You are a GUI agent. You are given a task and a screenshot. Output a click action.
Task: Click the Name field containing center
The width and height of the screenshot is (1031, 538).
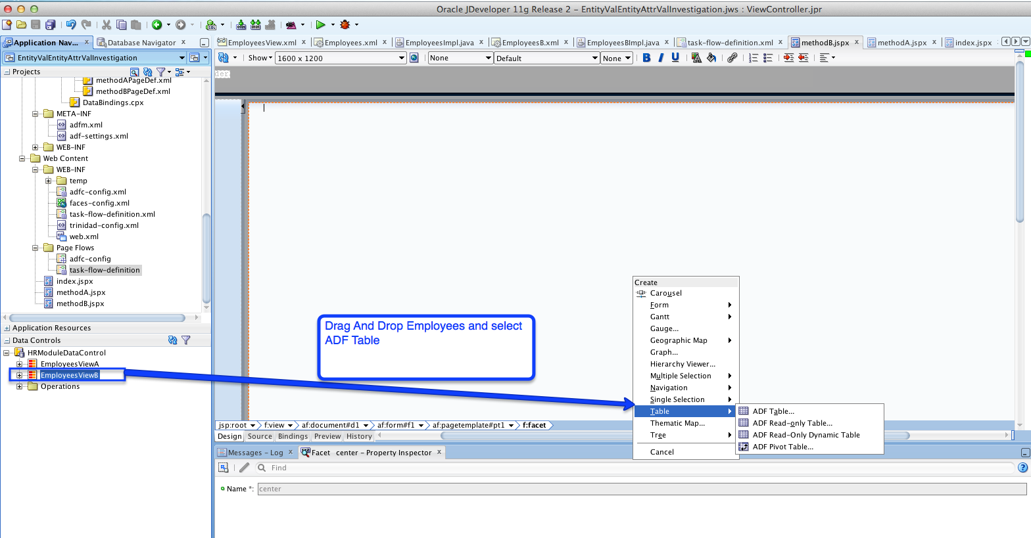(x=642, y=489)
